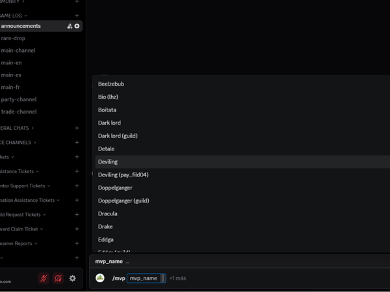Viewport: 390px width, 292px height.
Task: Add channel to ERAL CHATS category
Action: tap(77, 128)
